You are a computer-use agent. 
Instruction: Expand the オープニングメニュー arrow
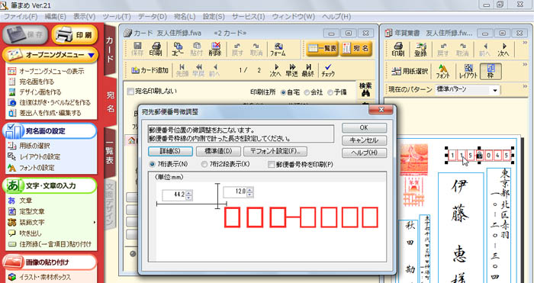click(x=90, y=55)
